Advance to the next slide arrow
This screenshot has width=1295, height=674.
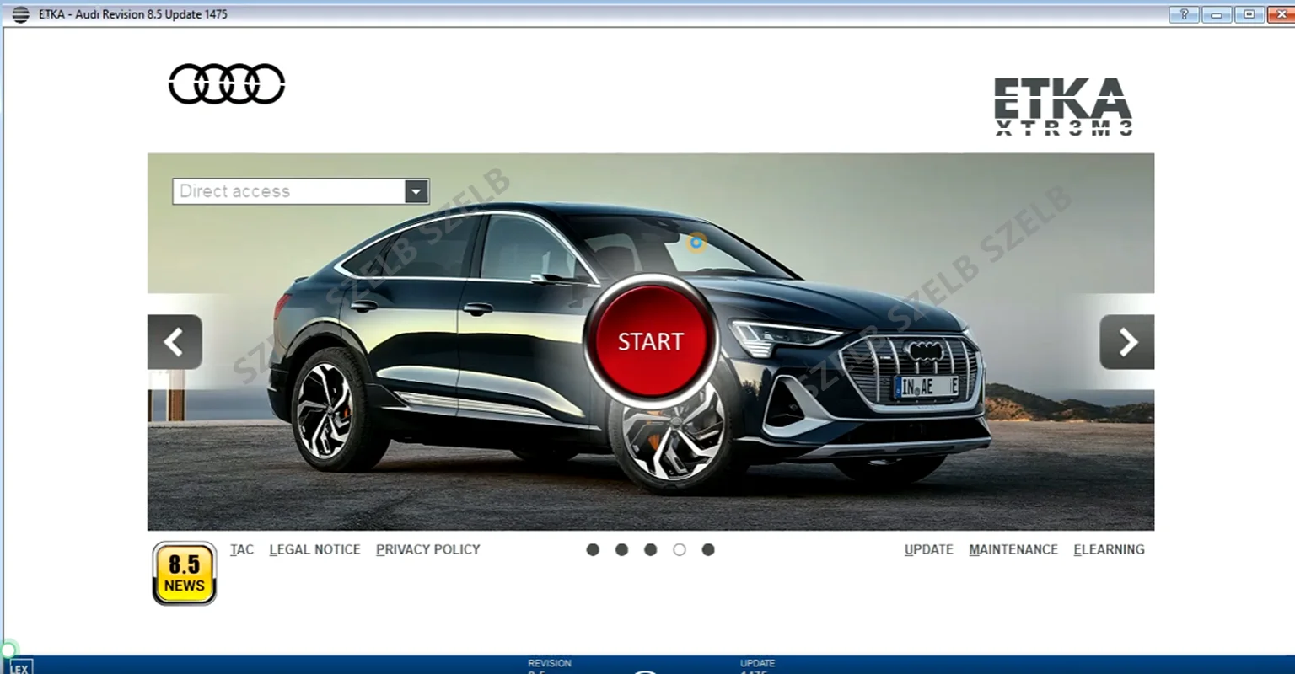(1127, 342)
